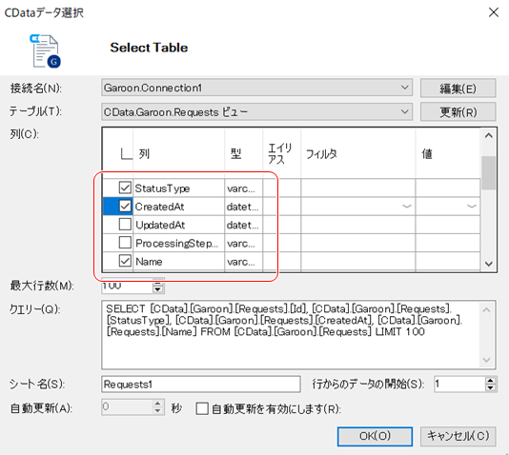
Task: Click the varc... type cell for StatusType
Action: click(x=243, y=188)
